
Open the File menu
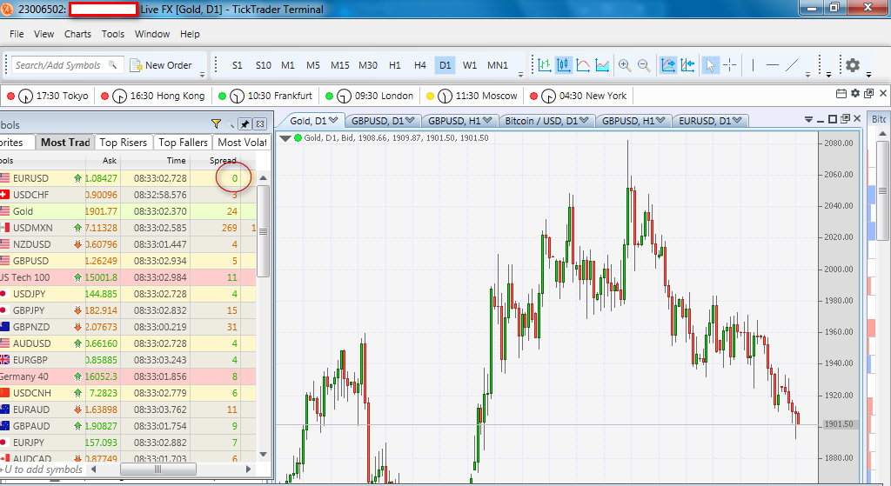point(17,34)
